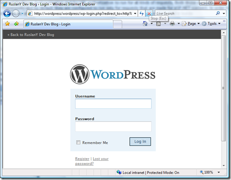Click the Home page icon
231x180 pixels.
[x=145, y=24]
